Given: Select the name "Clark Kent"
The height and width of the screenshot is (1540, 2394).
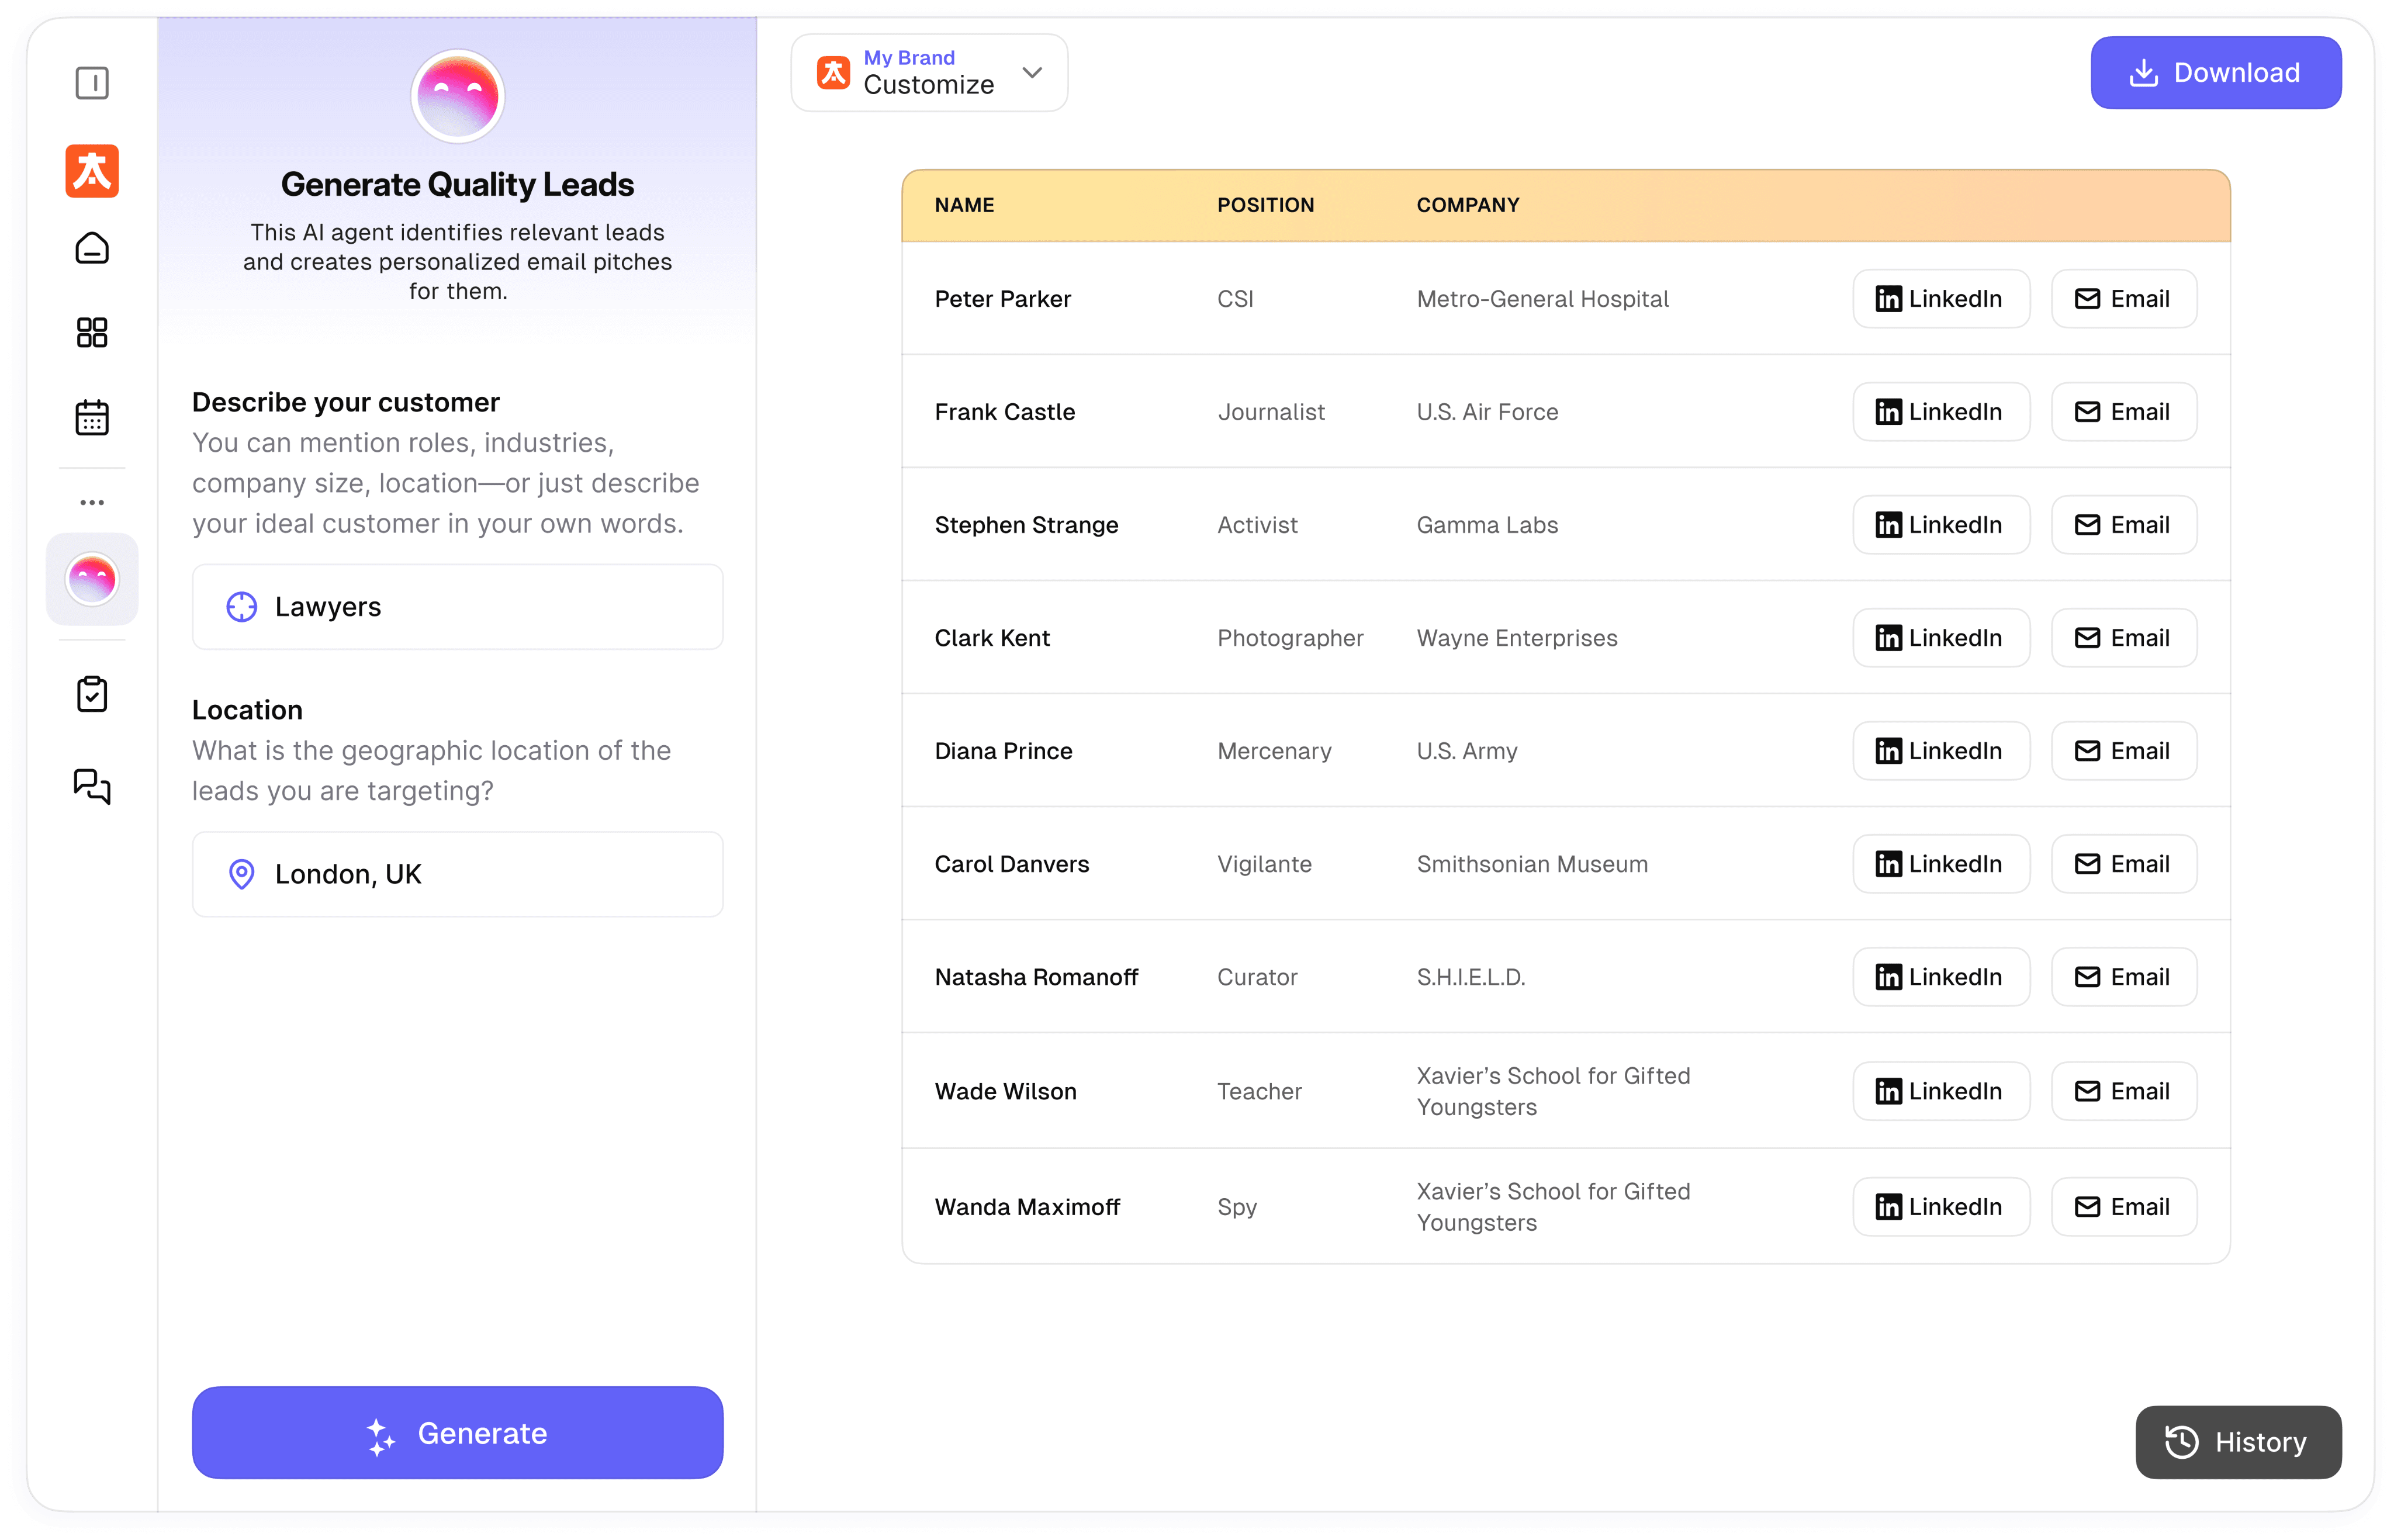Looking at the screenshot, I should pos(992,638).
